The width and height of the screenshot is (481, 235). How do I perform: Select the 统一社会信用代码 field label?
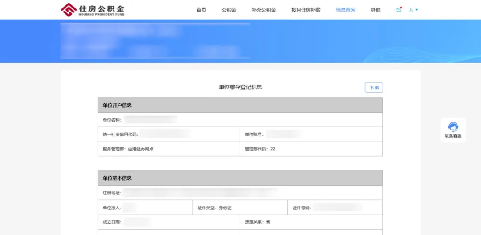120,134
